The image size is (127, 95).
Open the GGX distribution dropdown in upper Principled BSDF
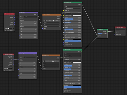point(73,7)
